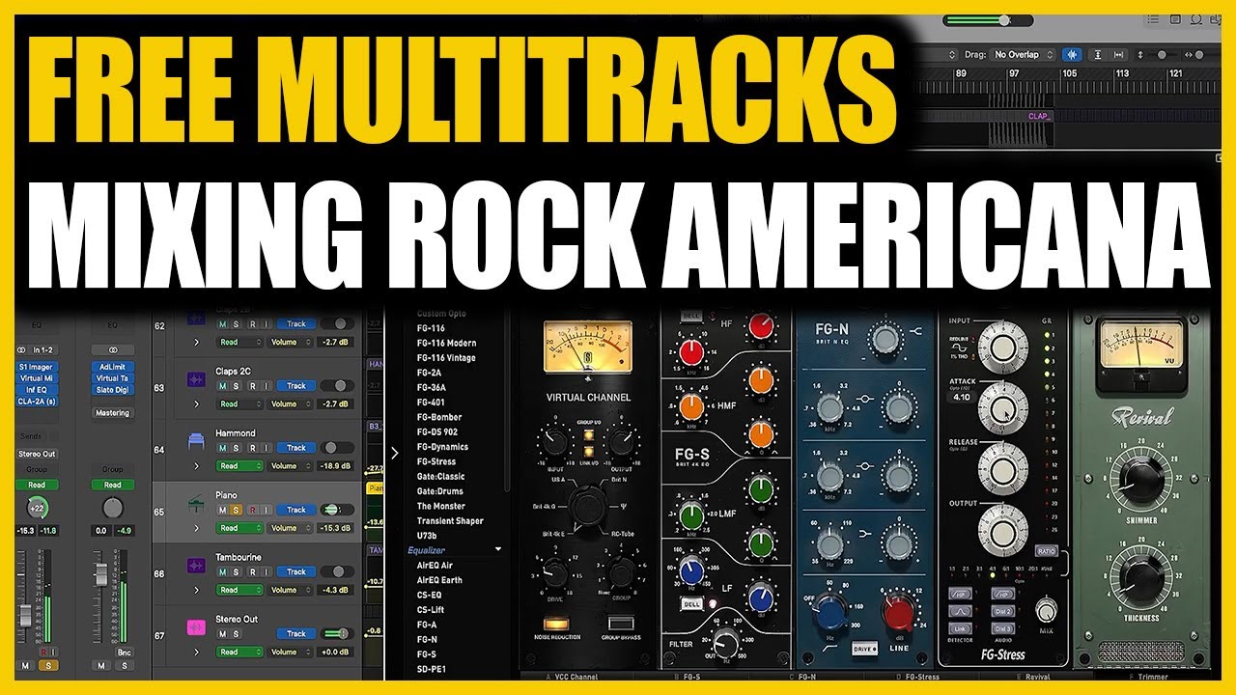Viewport: 1236px width, 695px height.
Task: Click the stereo link icon above AdLimit
Action: (x=113, y=349)
